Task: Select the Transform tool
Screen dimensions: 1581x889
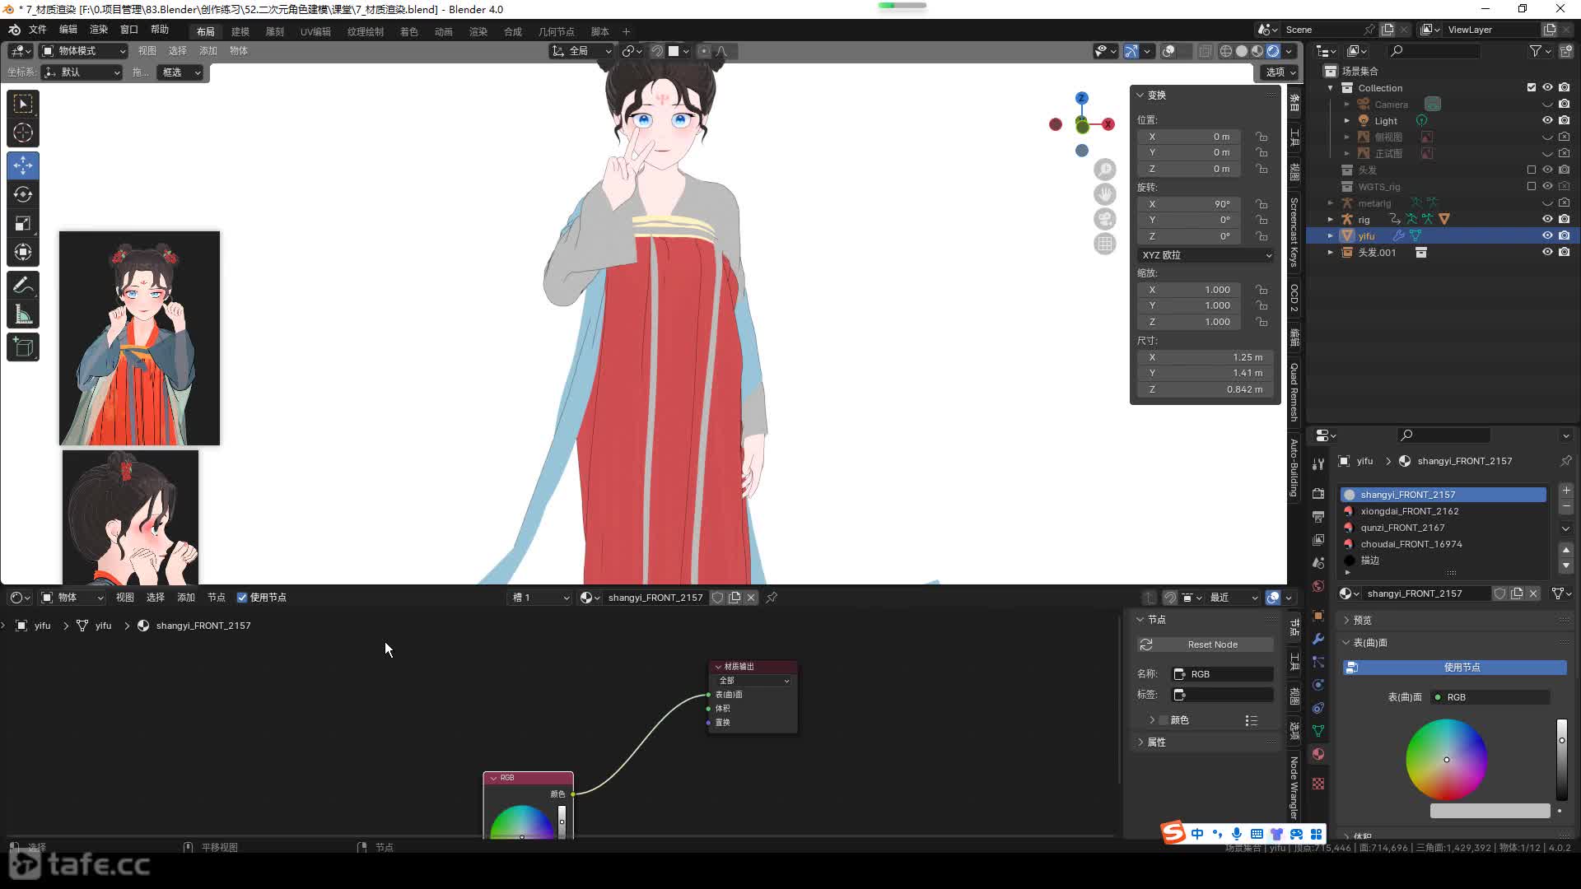Action: click(x=23, y=252)
